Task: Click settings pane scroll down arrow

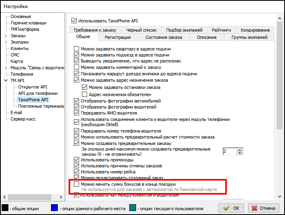Action: [279, 197]
